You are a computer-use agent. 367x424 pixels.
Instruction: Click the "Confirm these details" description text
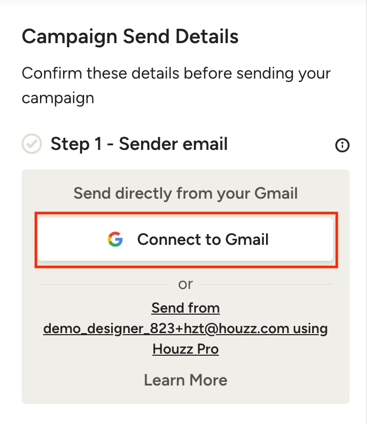(x=176, y=73)
